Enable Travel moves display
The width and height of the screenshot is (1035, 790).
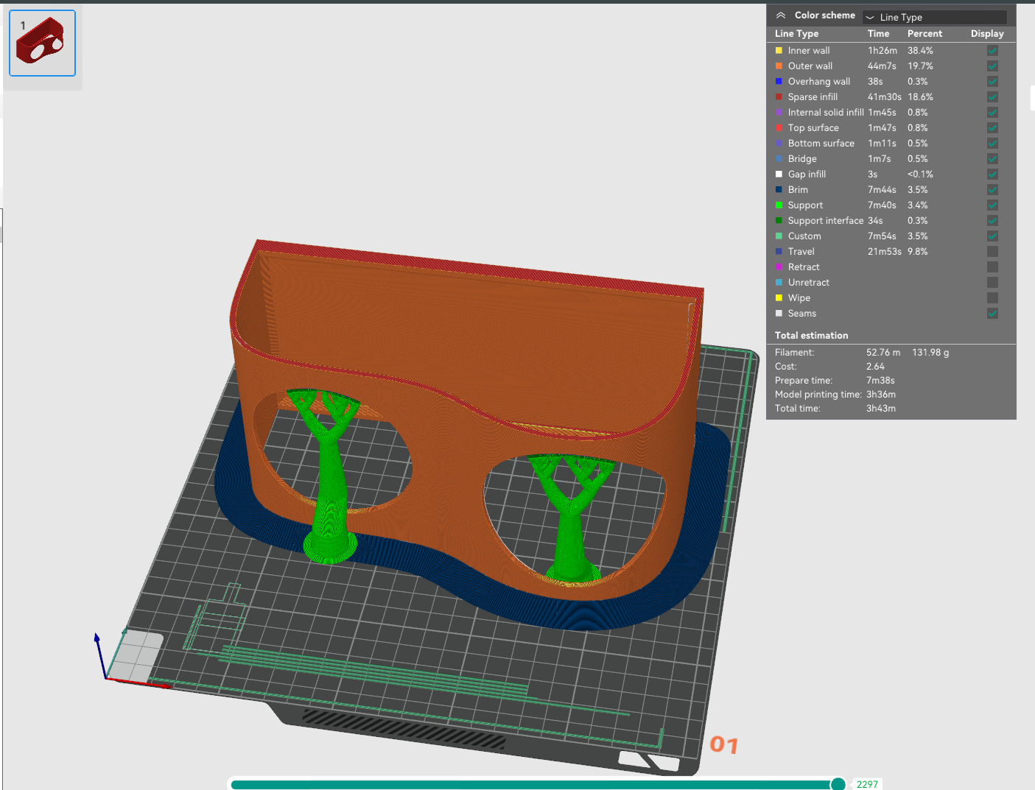pyautogui.click(x=992, y=252)
